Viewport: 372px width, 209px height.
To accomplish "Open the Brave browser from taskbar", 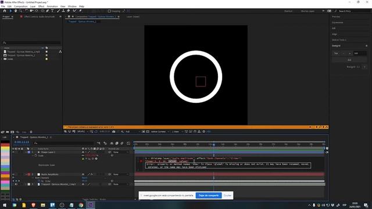I will 34,205.
